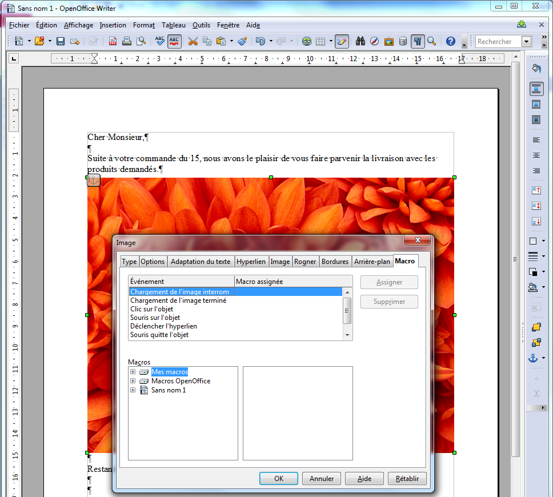Click the Open file folder icon
The height and width of the screenshot is (497, 553).
[39, 41]
